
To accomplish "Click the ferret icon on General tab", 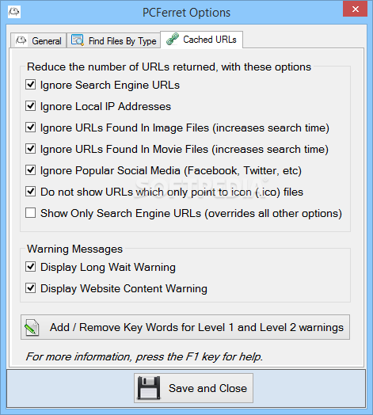I will (21, 40).
